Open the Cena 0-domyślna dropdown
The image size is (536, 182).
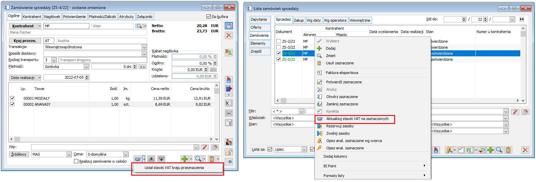click(126, 154)
